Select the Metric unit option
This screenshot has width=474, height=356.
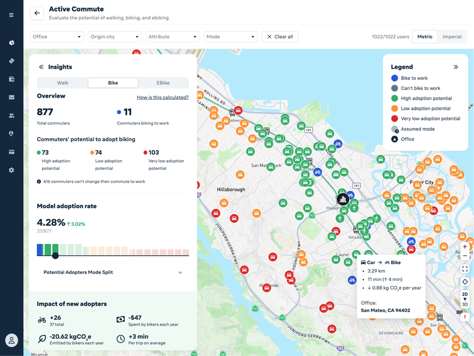tap(425, 36)
